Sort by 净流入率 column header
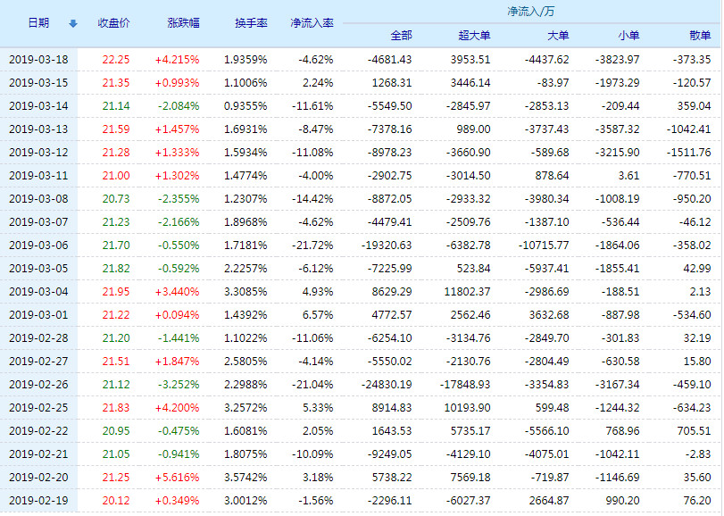Viewport: 724px width, 516px height. pos(312,23)
